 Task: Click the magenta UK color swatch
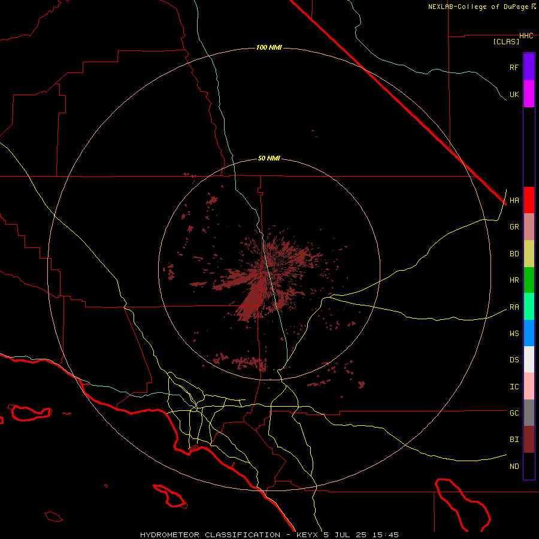529,94
